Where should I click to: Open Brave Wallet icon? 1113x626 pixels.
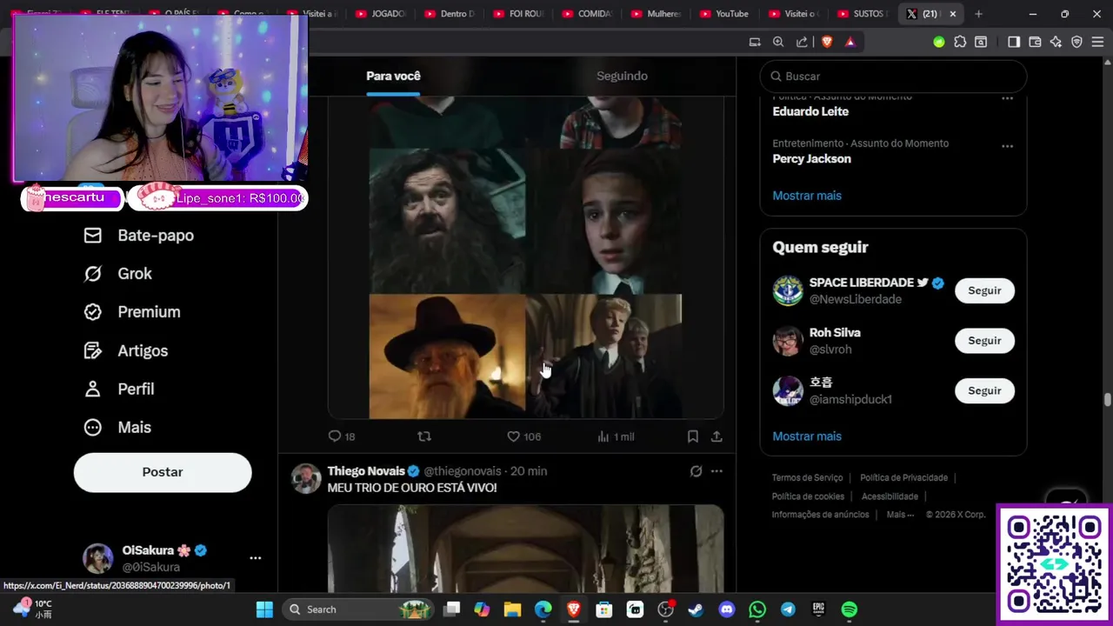tap(1035, 42)
